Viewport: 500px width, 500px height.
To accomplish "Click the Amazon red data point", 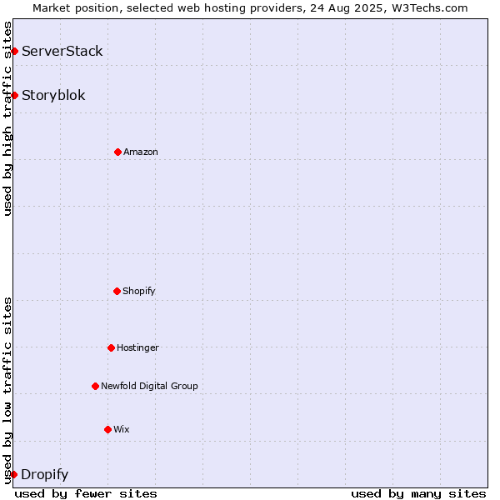I will (118, 152).
